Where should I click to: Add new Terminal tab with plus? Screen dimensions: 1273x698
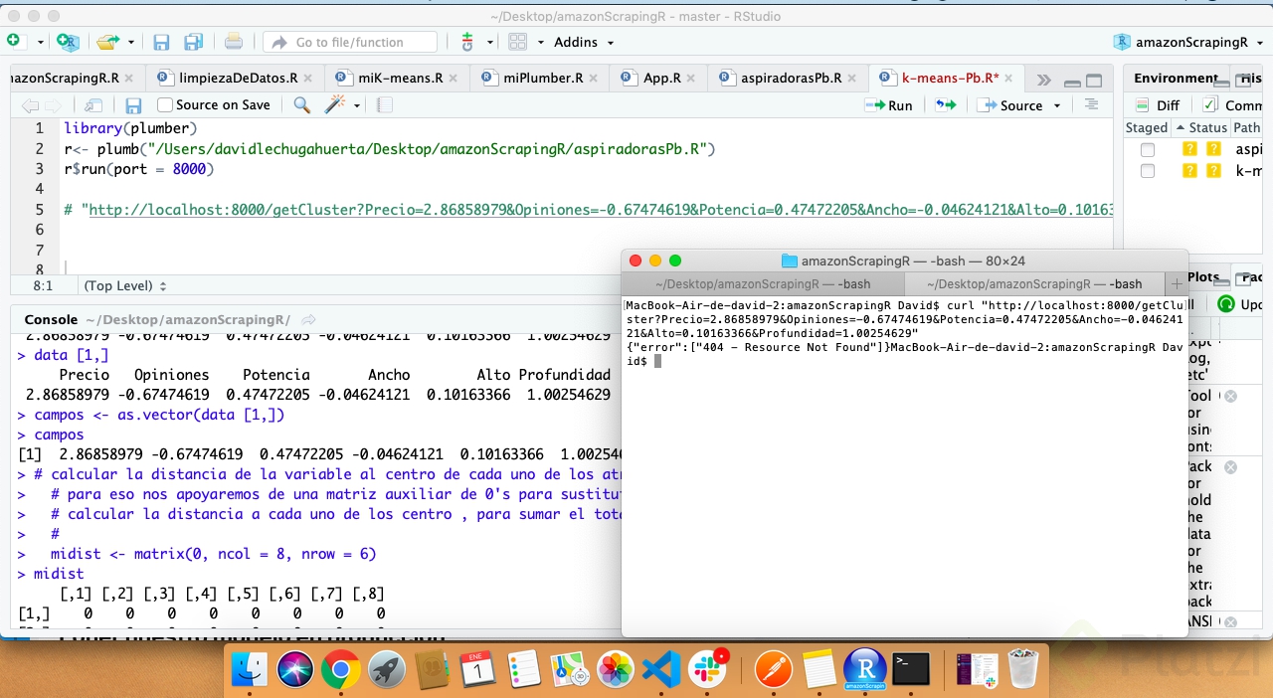[x=1177, y=283]
